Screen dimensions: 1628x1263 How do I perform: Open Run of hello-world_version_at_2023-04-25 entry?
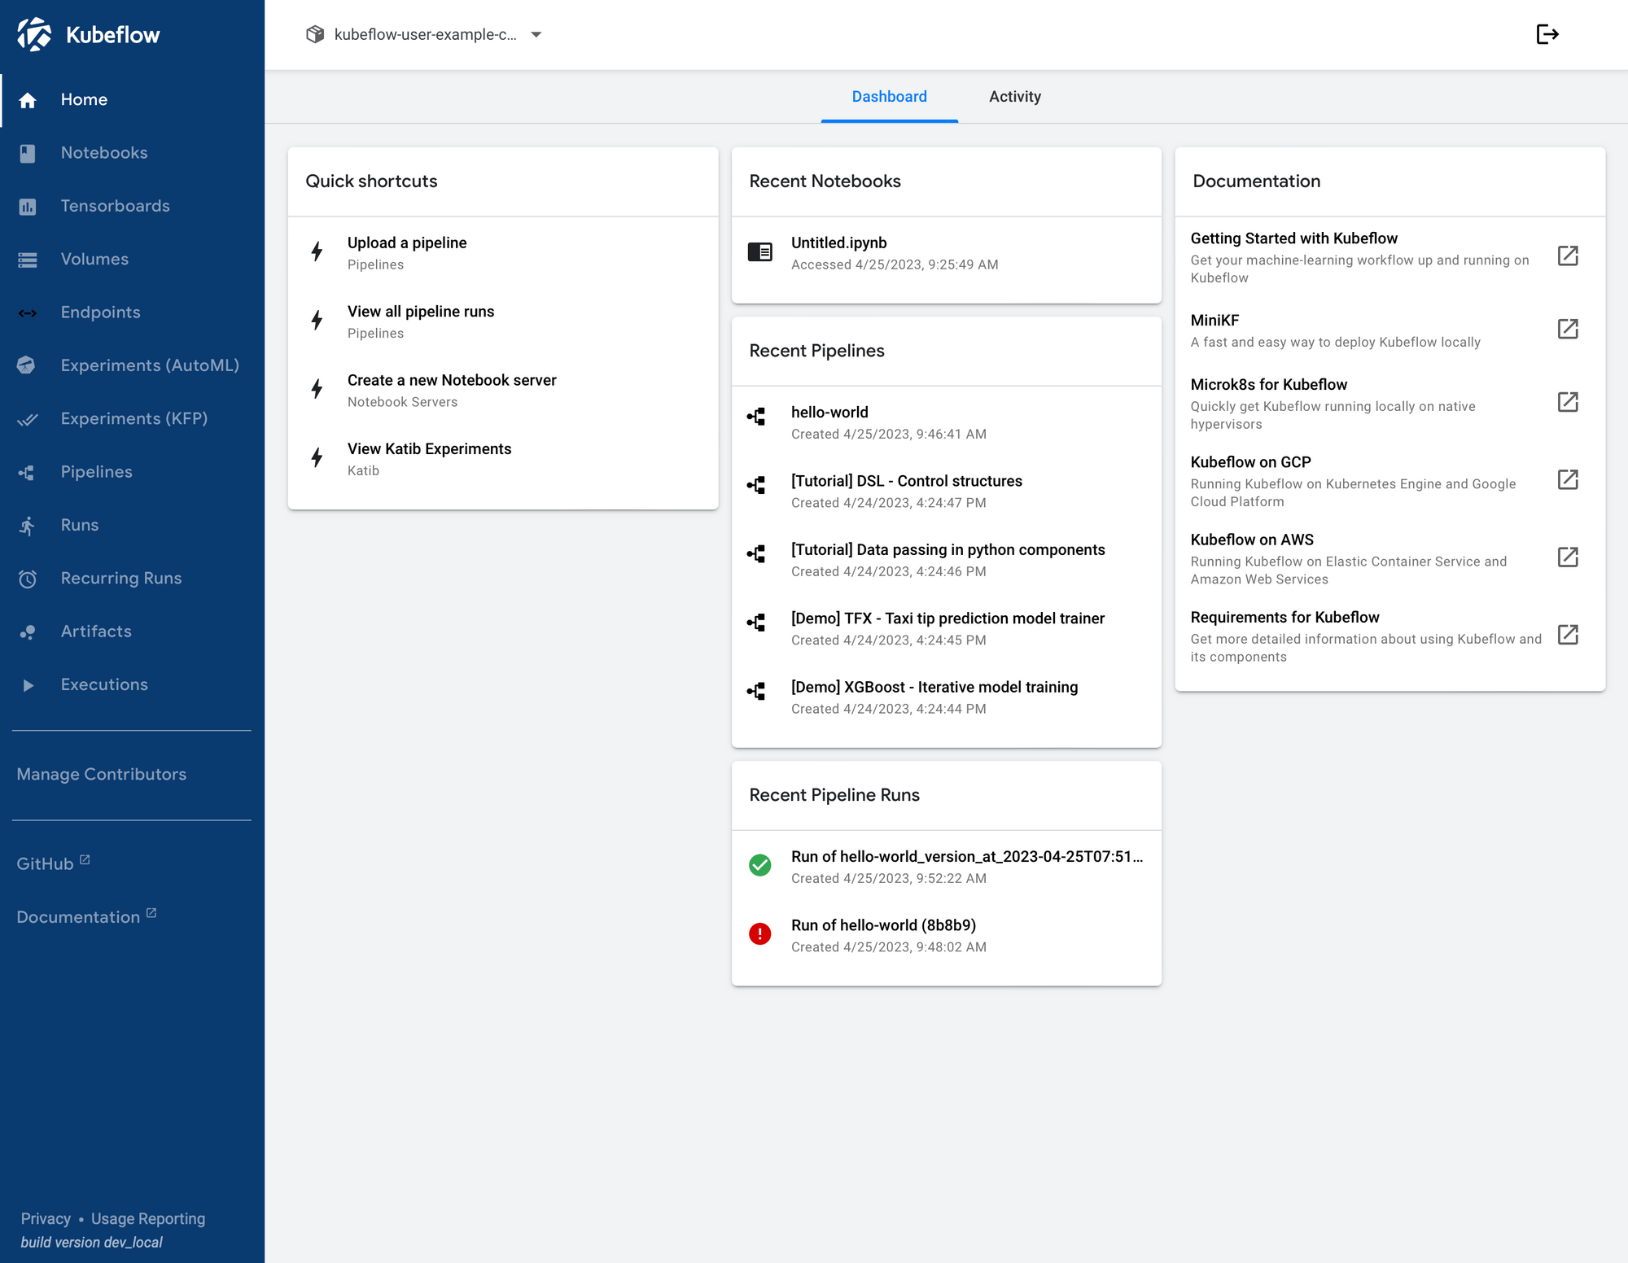(946, 867)
